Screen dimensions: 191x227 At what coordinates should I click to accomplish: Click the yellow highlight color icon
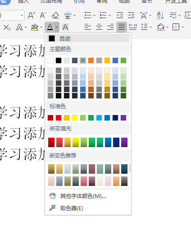pos(35,28)
